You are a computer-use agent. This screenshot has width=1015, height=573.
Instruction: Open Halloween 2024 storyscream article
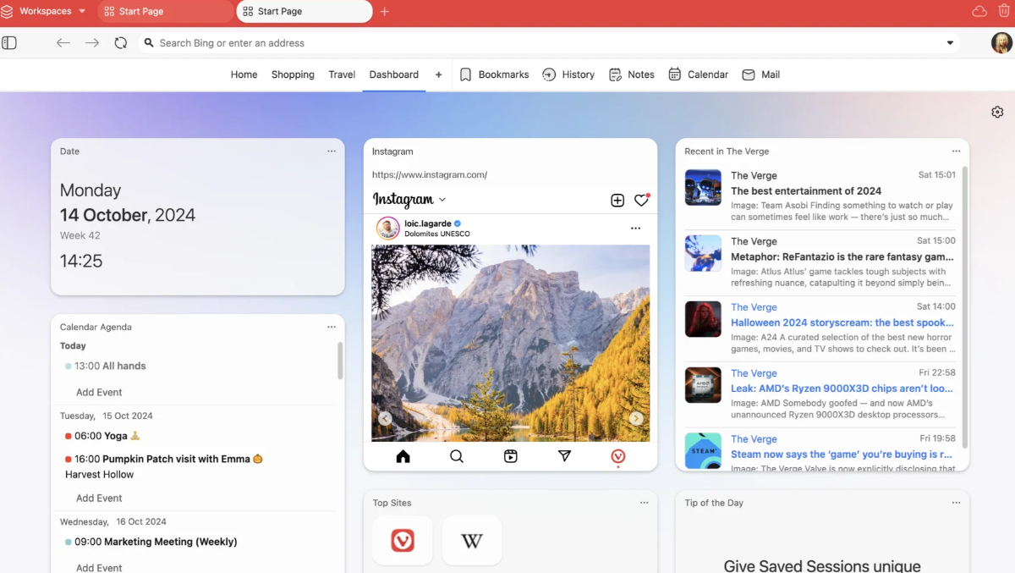click(x=842, y=322)
